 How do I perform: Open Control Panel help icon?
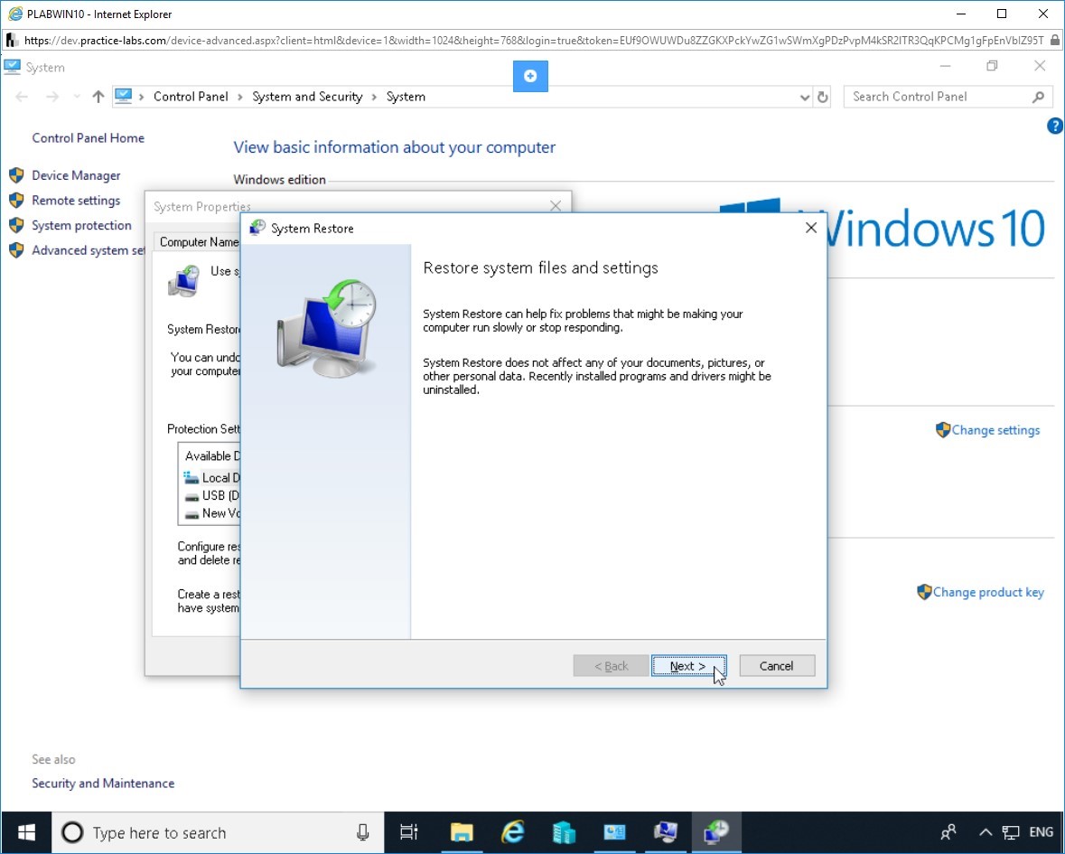[x=1055, y=126]
